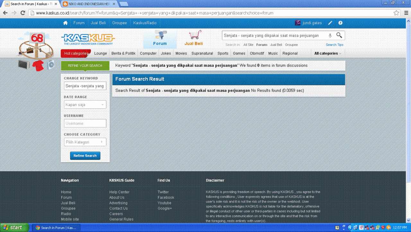This screenshot has height=232, width=411.
Task: Click the Kaskus 68th anniversary mascot graphic
Action: [x=37, y=51]
